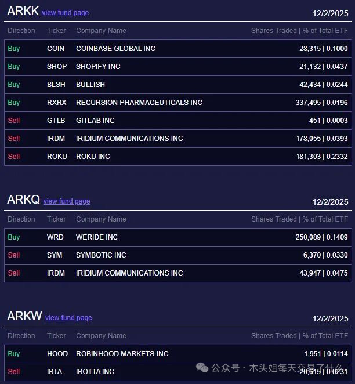Click the 250,089 | 0.1409 value
This screenshot has width=355, height=384.
[x=321, y=237]
